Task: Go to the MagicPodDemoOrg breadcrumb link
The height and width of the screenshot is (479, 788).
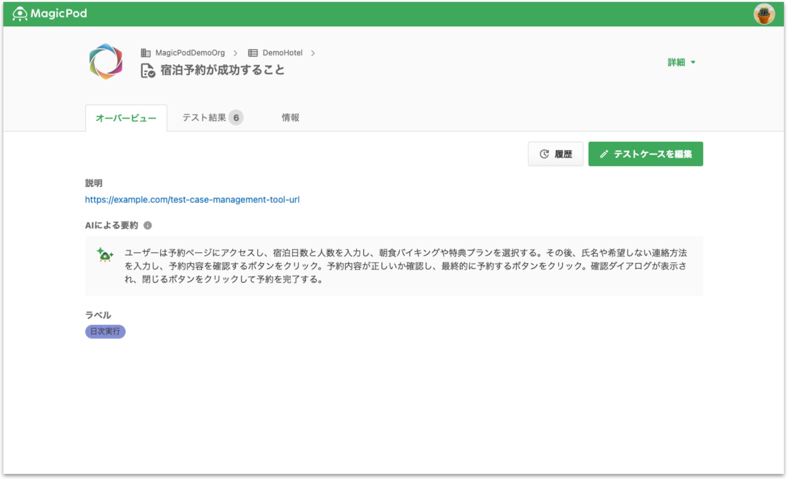Action: 190,53
